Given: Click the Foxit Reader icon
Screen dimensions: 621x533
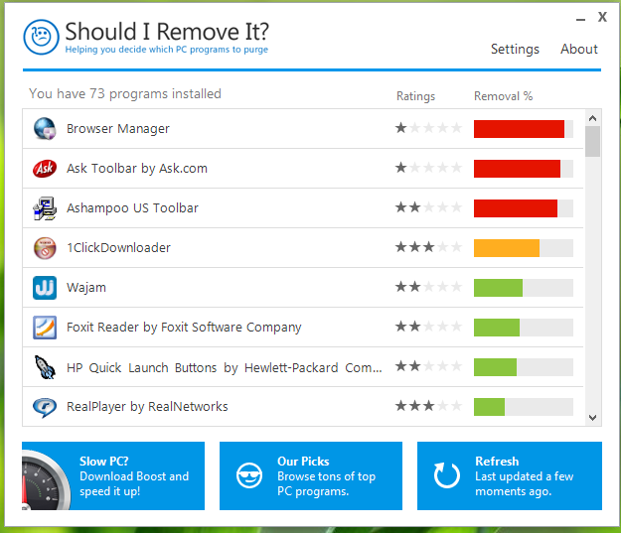Looking at the screenshot, I should coord(45,328).
